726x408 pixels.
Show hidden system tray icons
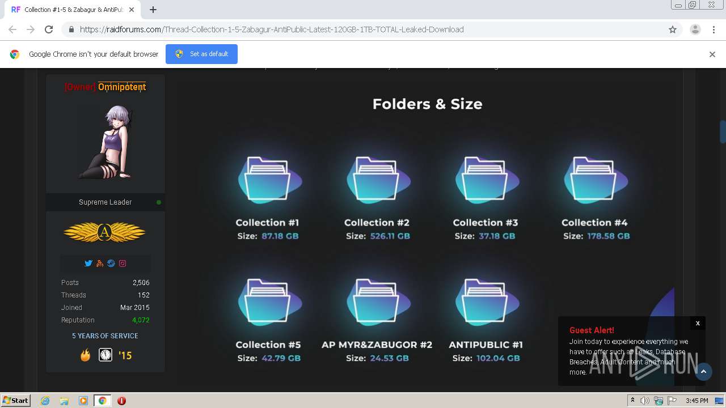tap(632, 401)
